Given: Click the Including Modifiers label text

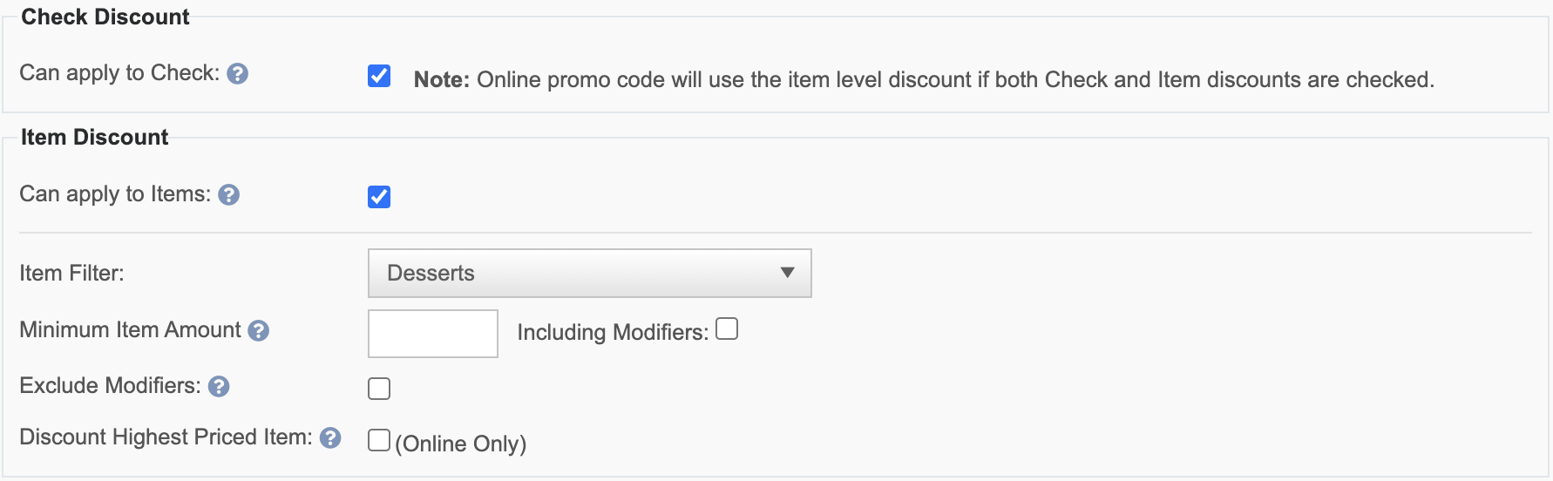Looking at the screenshot, I should pos(612,333).
